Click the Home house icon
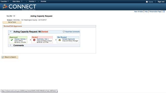Screen dimensions: 166x93 pyautogui.click(x=147, y=2)
